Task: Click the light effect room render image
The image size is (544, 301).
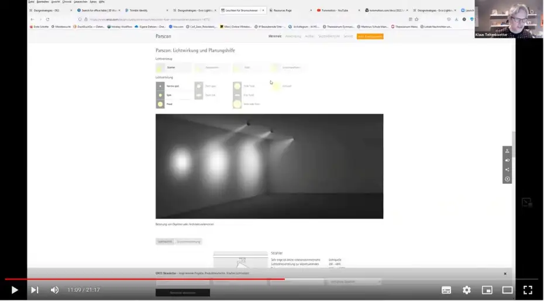Action: [269, 166]
